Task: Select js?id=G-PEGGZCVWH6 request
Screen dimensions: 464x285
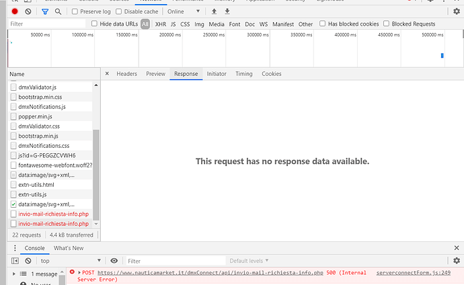Action: [x=50, y=155]
